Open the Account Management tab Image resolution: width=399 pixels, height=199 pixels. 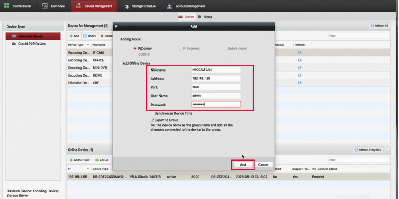[x=185, y=6]
